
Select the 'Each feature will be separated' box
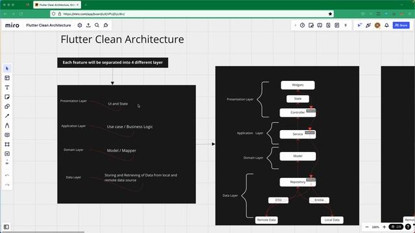(x=112, y=63)
